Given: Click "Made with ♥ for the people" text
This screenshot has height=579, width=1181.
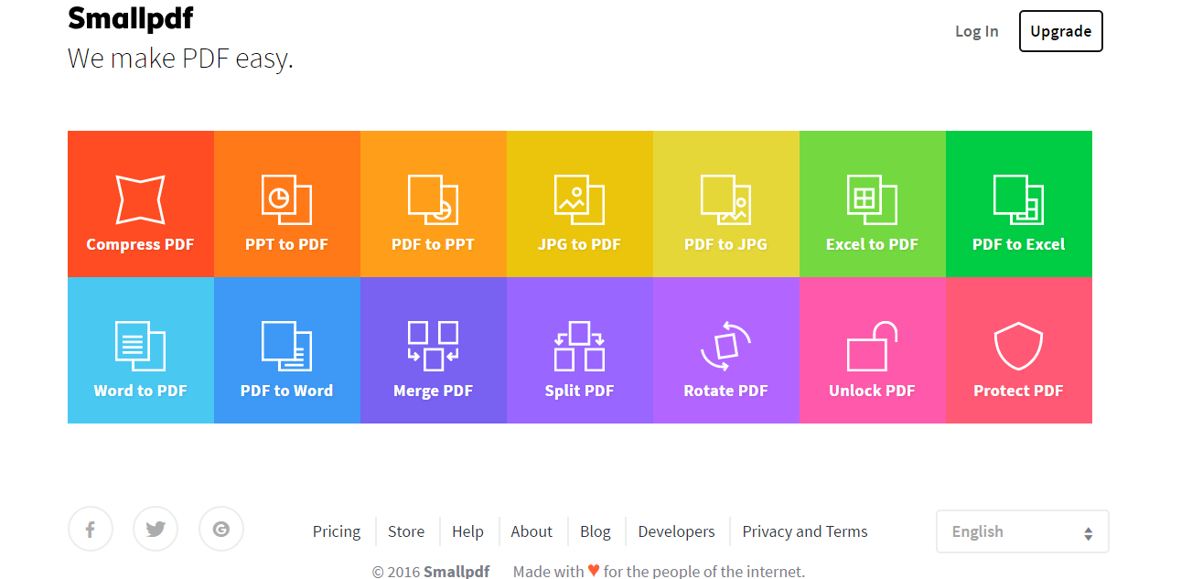Looking at the screenshot, I should (x=659, y=572).
